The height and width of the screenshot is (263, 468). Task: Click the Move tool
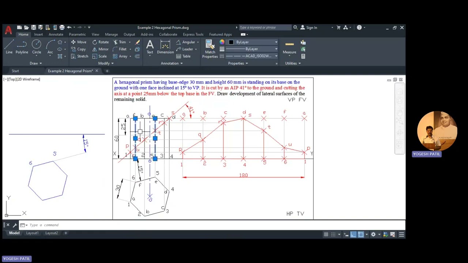click(x=79, y=42)
